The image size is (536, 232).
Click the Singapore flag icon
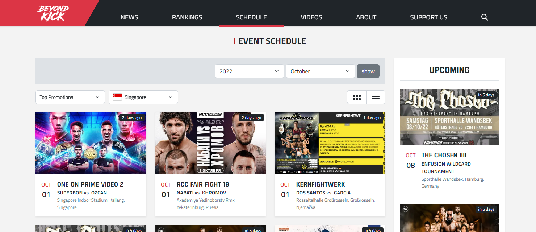[x=117, y=97]
